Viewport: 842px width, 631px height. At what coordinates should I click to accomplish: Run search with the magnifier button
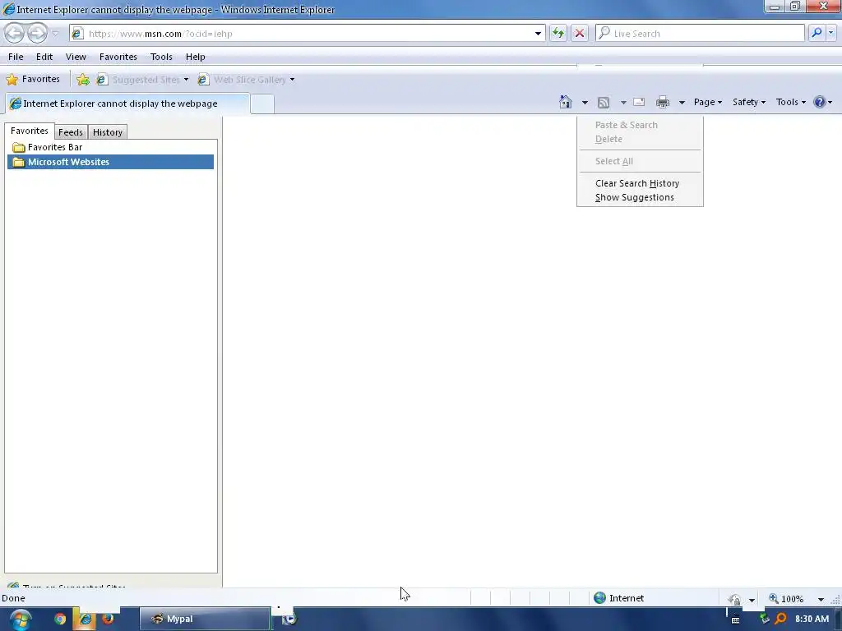817,33
